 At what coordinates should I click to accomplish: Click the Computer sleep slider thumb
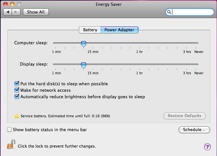coord(83,44)
